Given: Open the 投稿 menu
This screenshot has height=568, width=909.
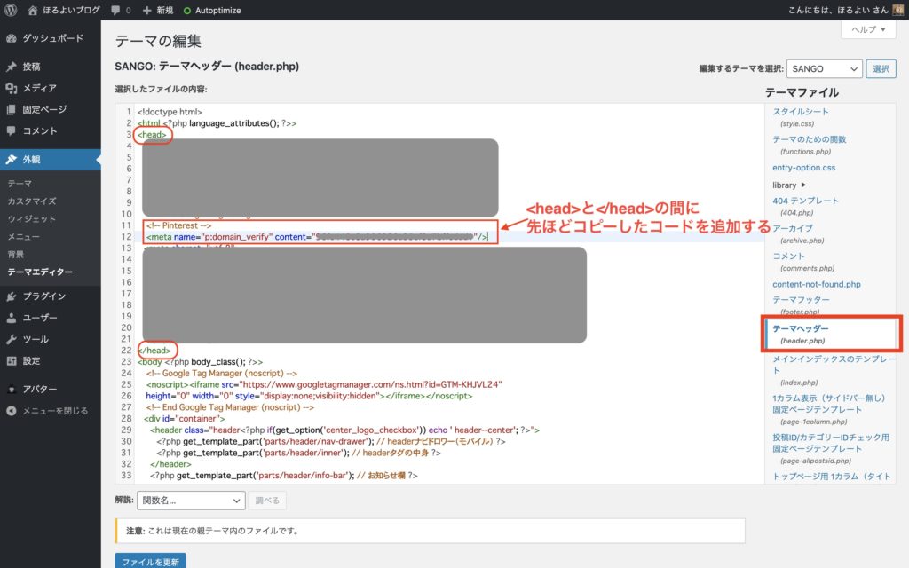Looking at the screenshot, I should click(51, 67).
